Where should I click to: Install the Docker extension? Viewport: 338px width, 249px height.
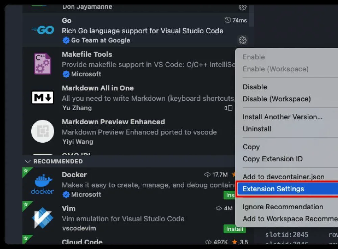coord(230,195)
